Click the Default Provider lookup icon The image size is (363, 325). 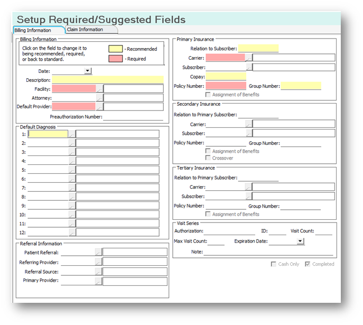point(99,107)
